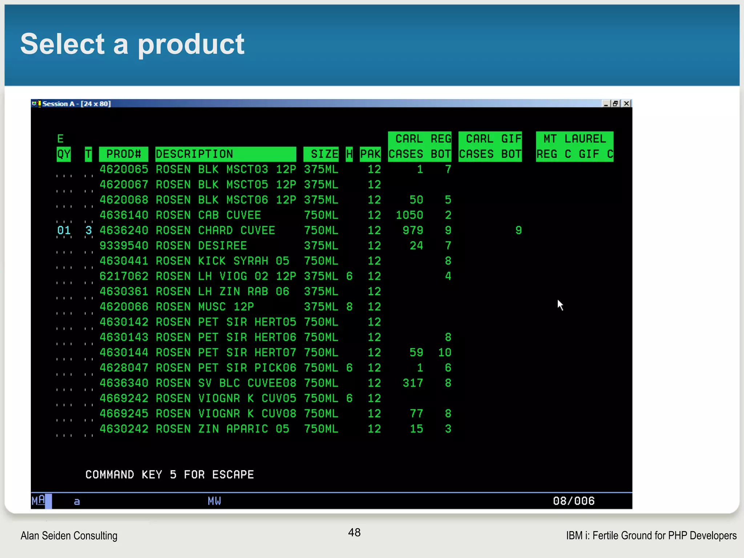Screen dimensions: 744x558
Task: Click cursor position 08/006 in status bar
Action: pyautogui.click(x=574, y=501)
